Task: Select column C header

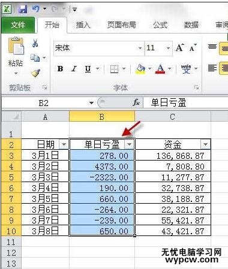Action: [173, 116]
